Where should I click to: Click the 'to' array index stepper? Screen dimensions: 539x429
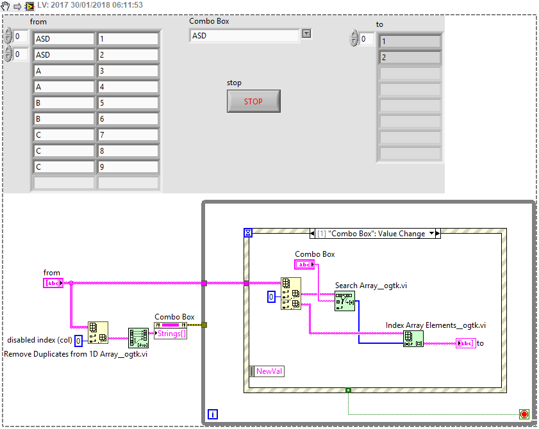coord(353,39)
